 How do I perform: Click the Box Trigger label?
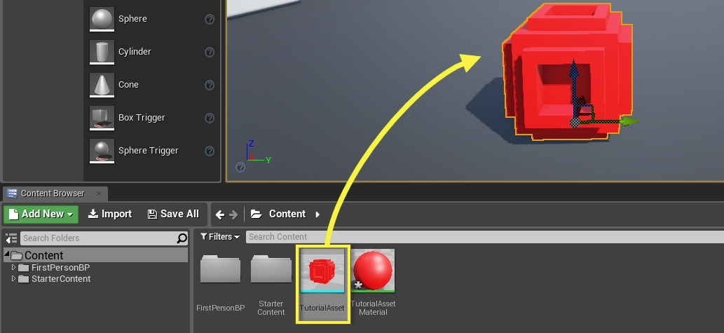(x=142, y=118)
